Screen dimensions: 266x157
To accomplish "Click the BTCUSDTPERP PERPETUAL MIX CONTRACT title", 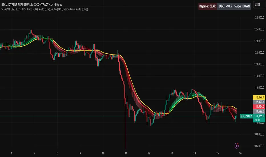I will [32, 5].
